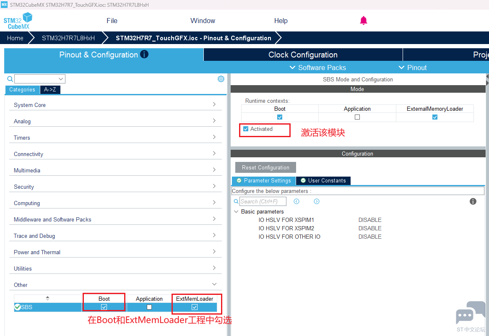Viewport: 489px width, 336px height.
Task: Select the Pinout & Configuration tab
Action: click(x=104, y=55)
